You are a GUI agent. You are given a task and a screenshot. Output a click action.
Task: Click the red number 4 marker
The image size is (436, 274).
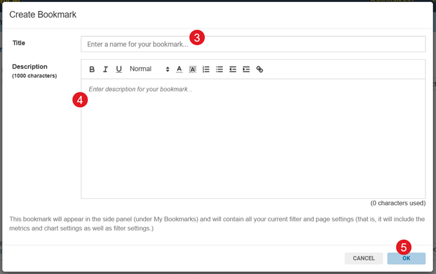click(80, 100)
